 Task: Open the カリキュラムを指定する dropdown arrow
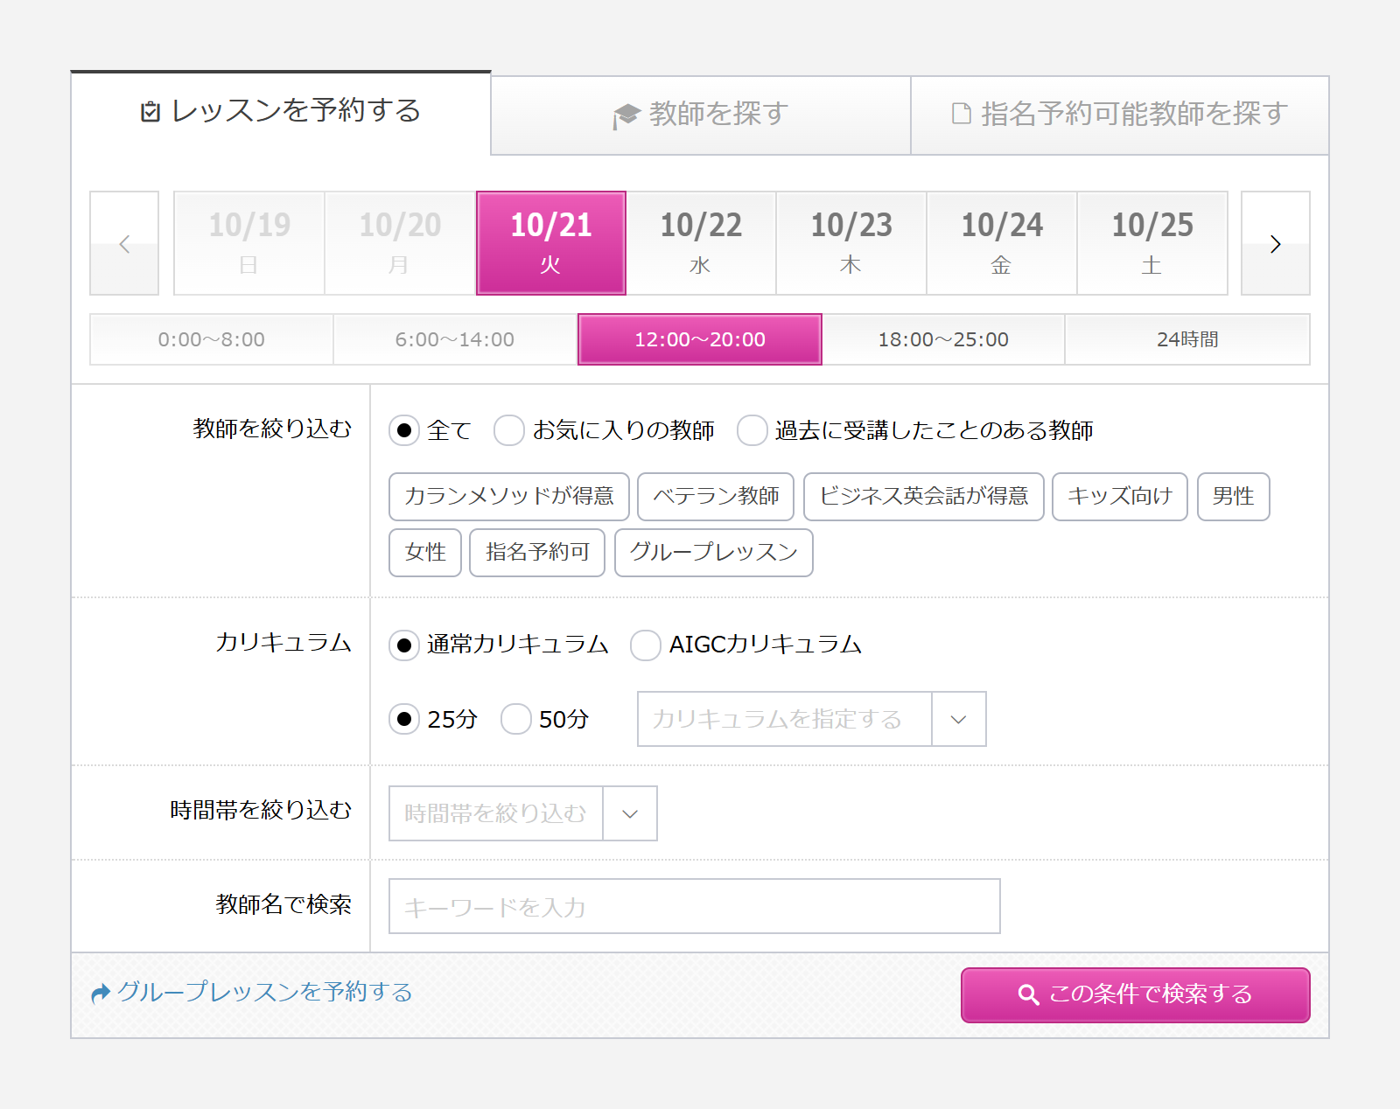point(959,719)
